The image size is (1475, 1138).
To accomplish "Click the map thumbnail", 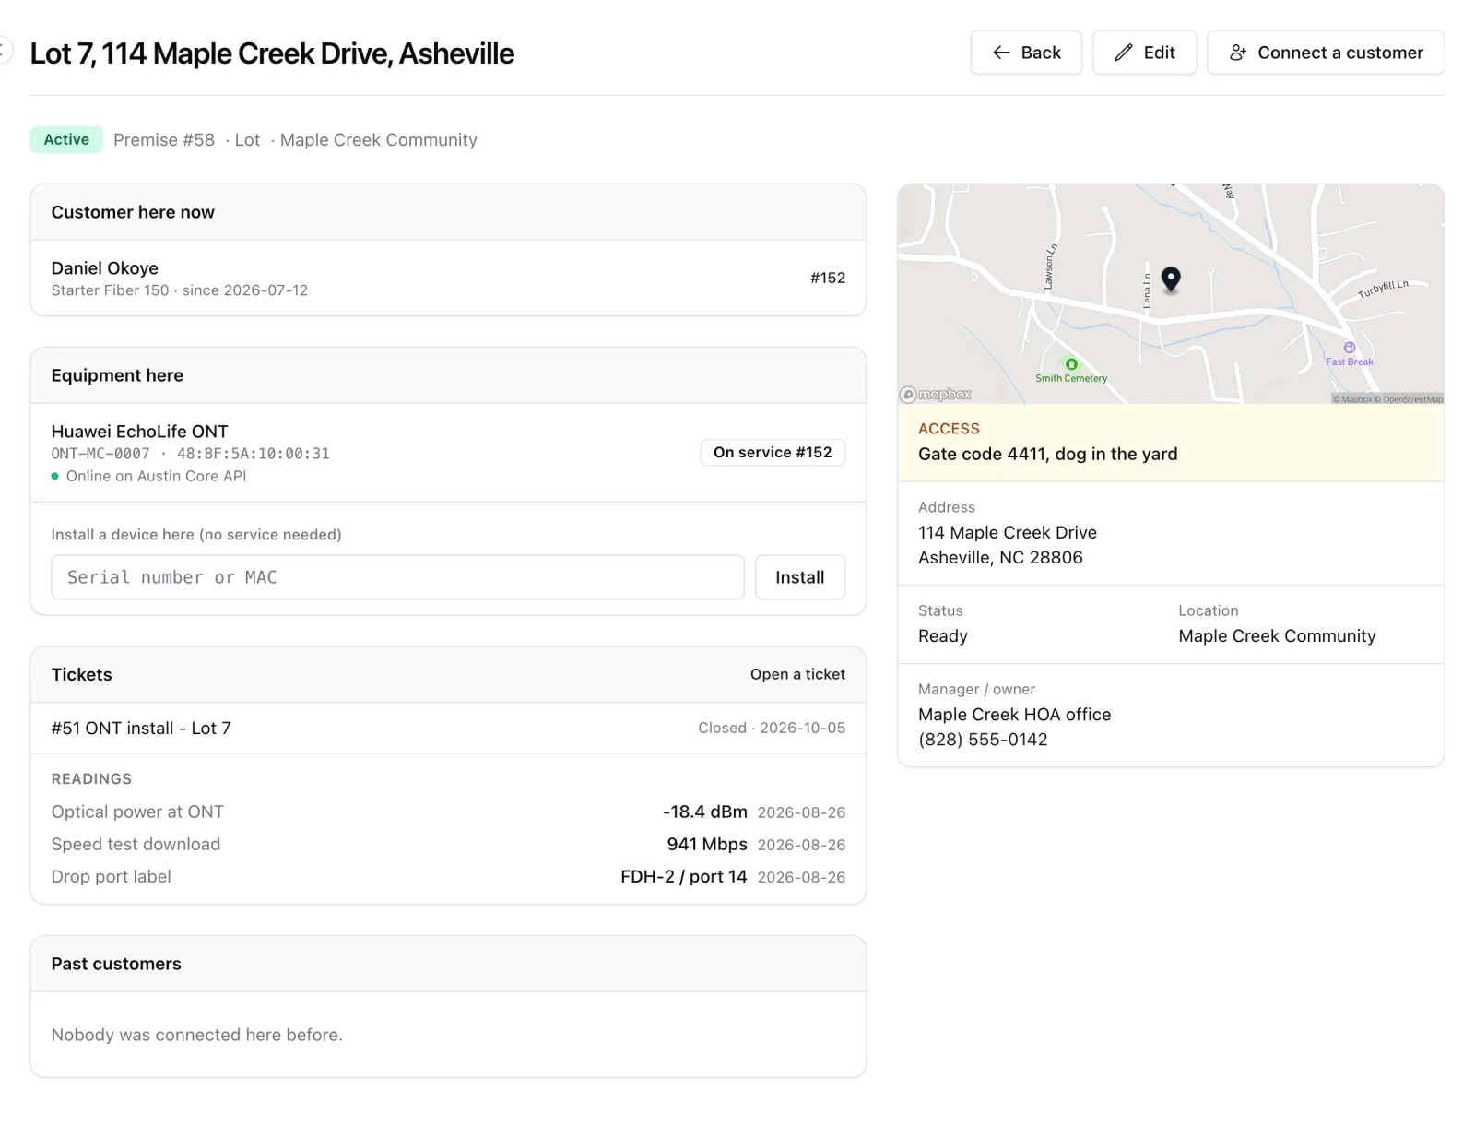I will (x=1171, y=293).
